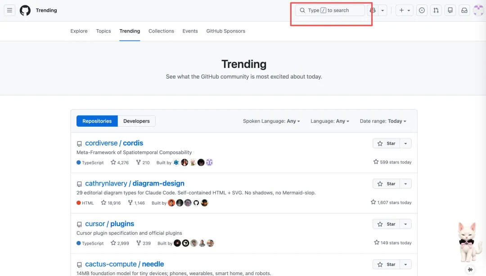
Task: Open the hamburger navigation menu
Action: pyautogui.click(x=9, y=10)
